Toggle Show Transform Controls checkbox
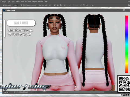Screen dimensions: 130x97 coord(22,5)
